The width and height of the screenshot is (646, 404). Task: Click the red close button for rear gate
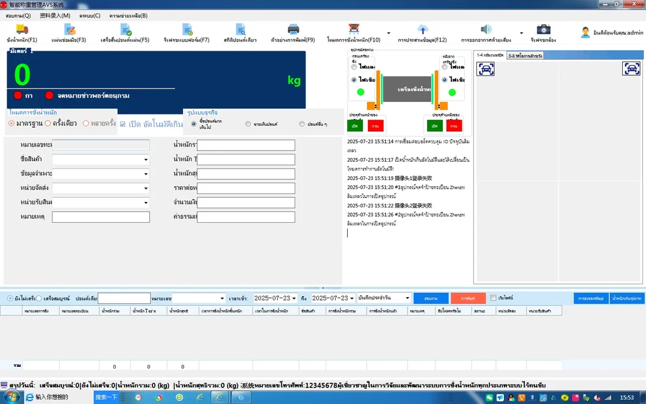[454, 126]
